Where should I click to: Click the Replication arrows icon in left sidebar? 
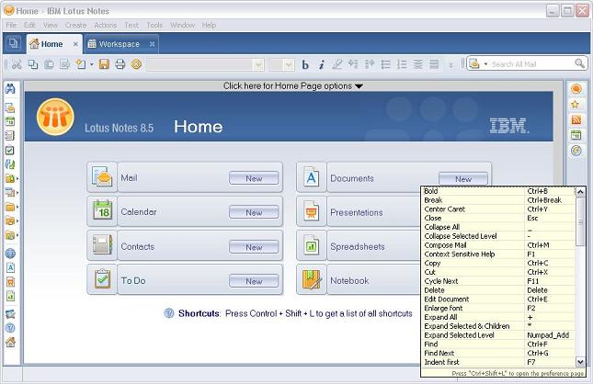coord(10,164)
